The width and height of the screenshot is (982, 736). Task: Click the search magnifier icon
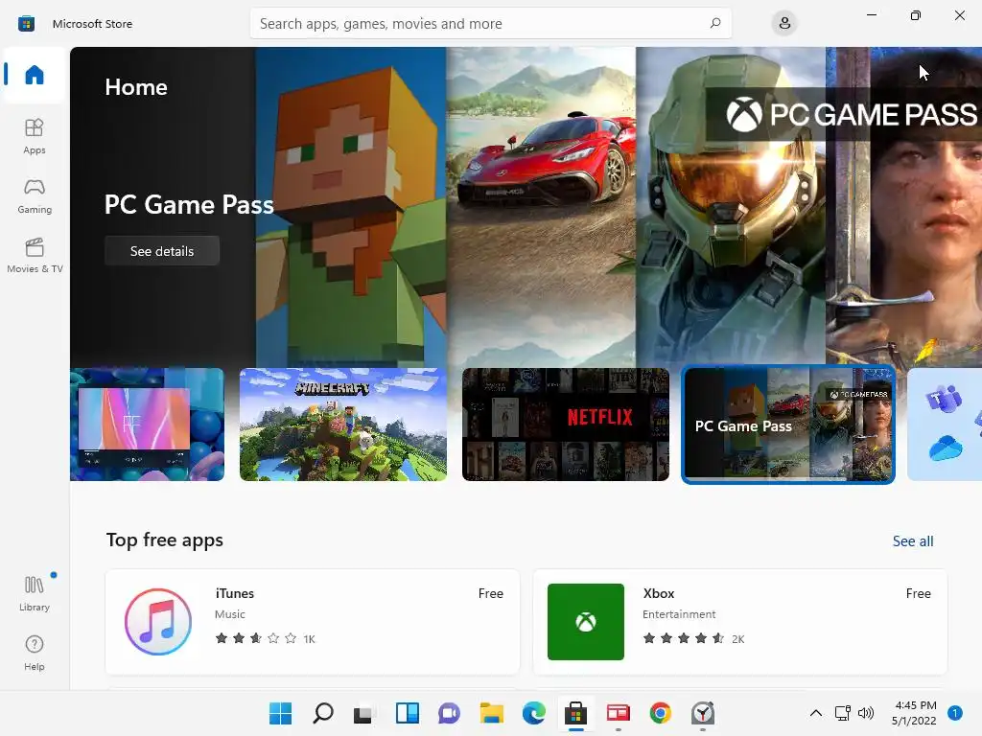pos(715,23)
